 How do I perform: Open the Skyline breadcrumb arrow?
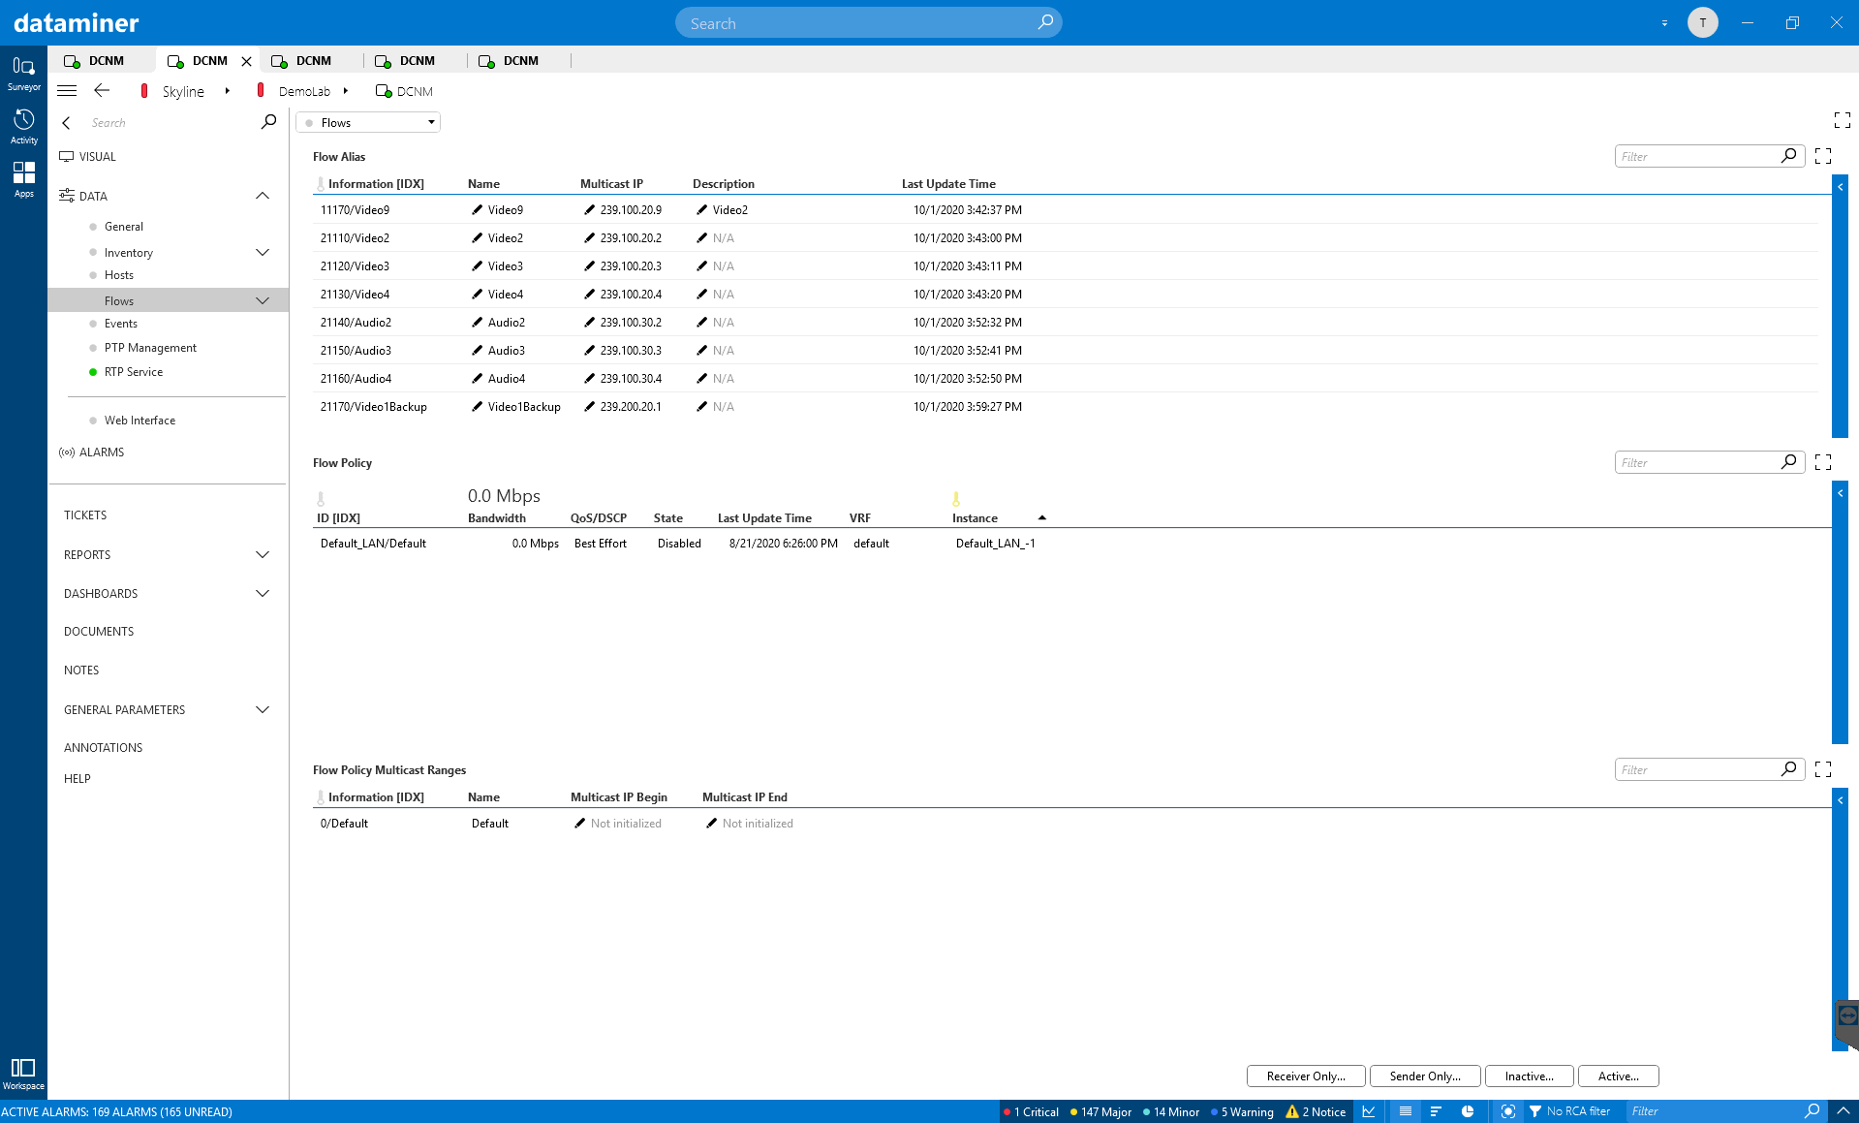tap(227, 91)
